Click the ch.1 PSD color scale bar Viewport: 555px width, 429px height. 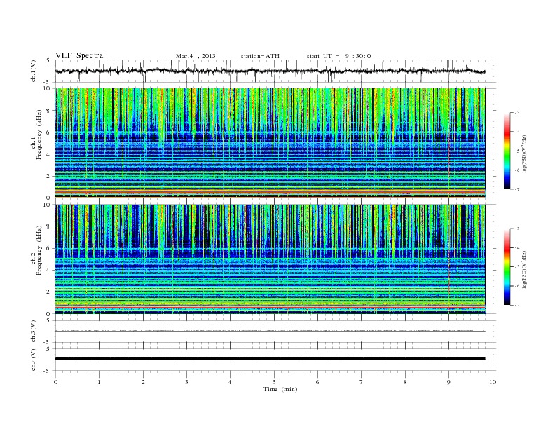(x=507, y=151)
